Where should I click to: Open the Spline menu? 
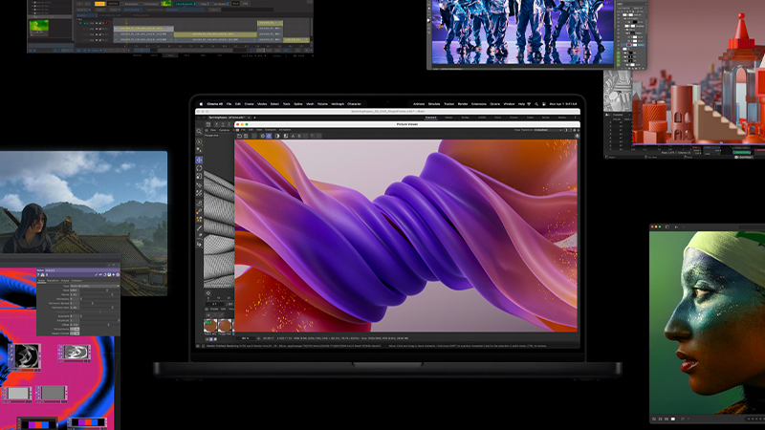298,104
